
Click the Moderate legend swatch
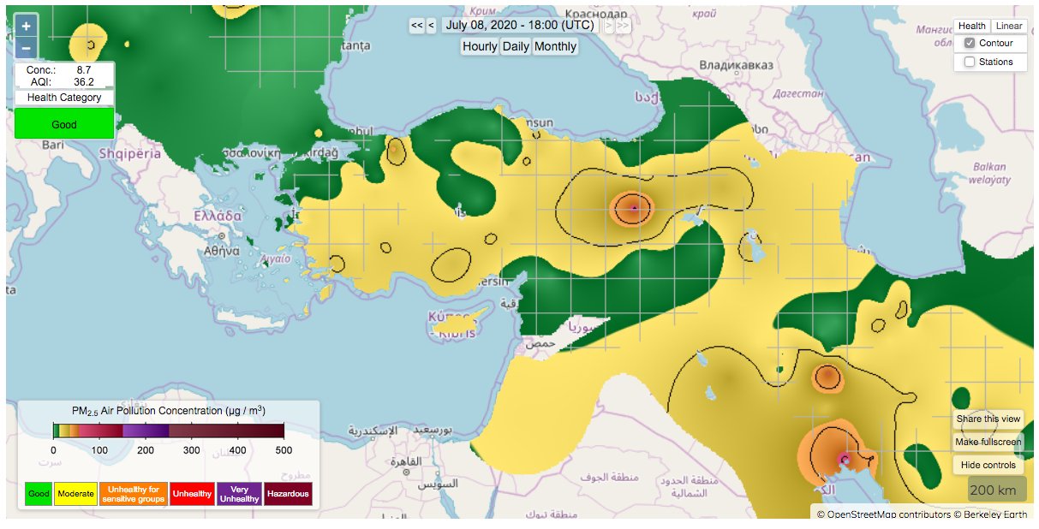pyautogui.click(x=75, y=494)
